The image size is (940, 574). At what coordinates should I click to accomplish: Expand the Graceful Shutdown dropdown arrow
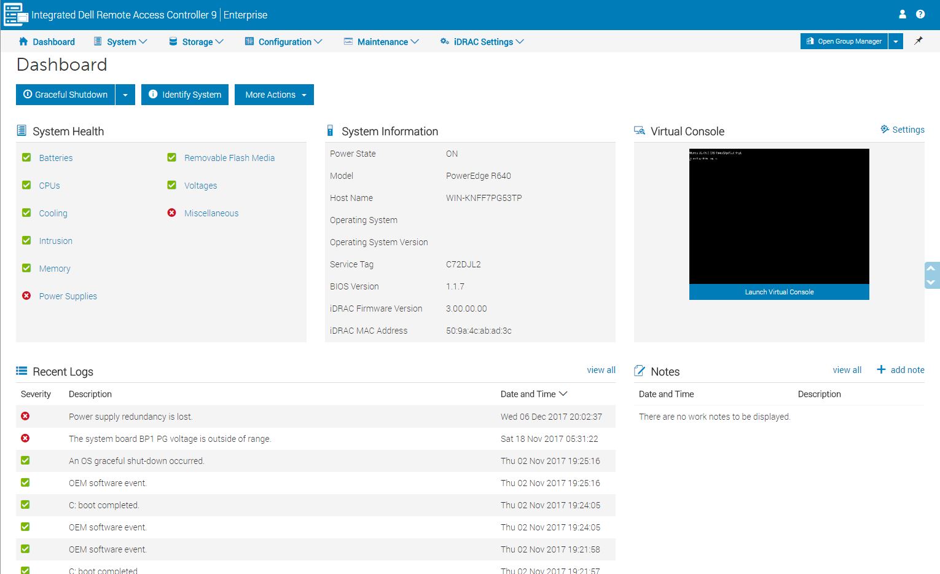coord(125,95)
